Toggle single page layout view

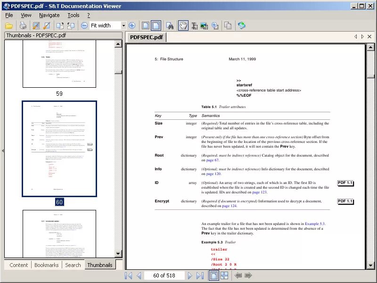click(x=213, y=275)
